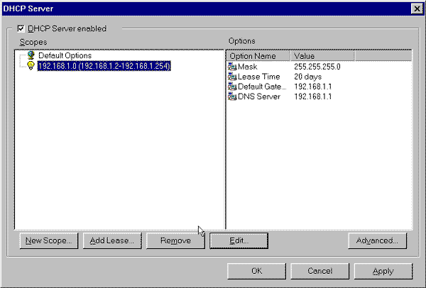The height and width of the screenshot is (288, 426).
Task: Select scope 192.168.1.0 (192.168.1.2-192.168.1.254)
Action: 104,66
